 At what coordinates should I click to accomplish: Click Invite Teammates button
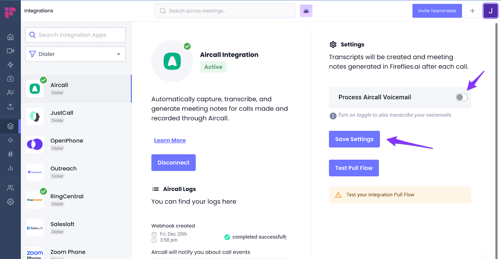click(x=437, y=11)
